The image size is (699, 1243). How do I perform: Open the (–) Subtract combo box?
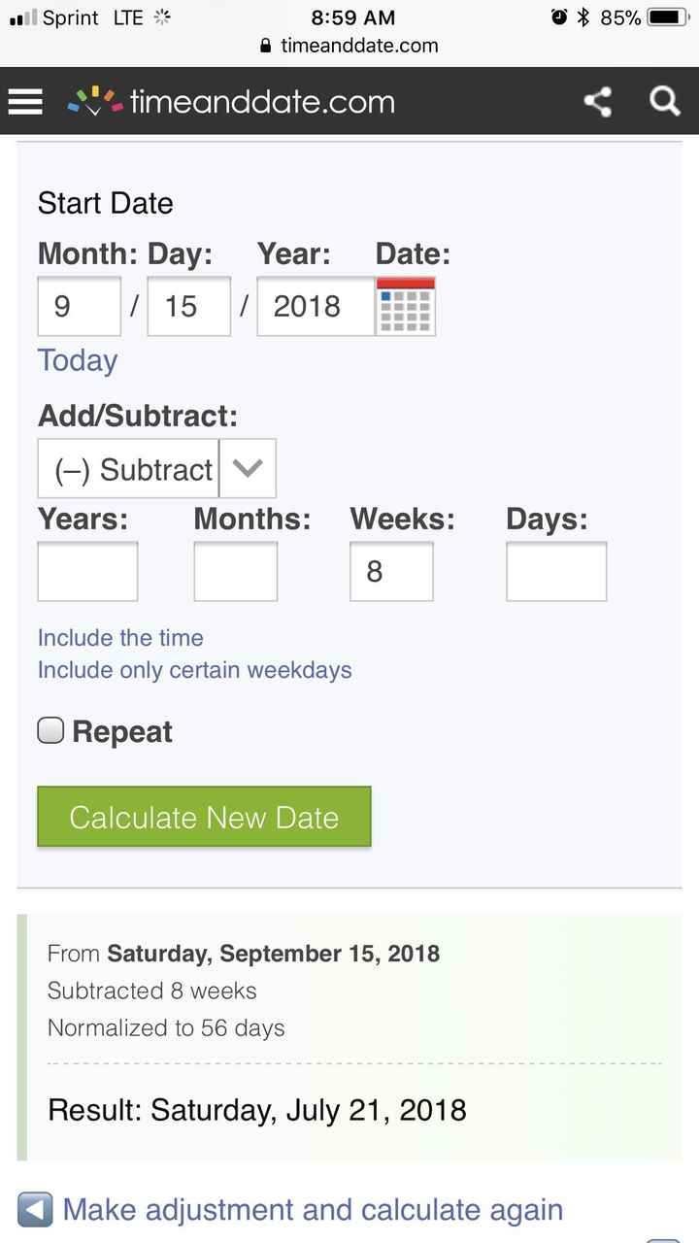129,469
